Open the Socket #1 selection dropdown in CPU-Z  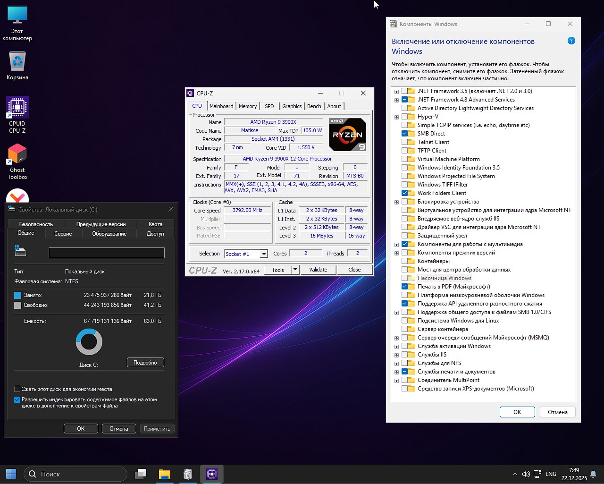[264, 254]
